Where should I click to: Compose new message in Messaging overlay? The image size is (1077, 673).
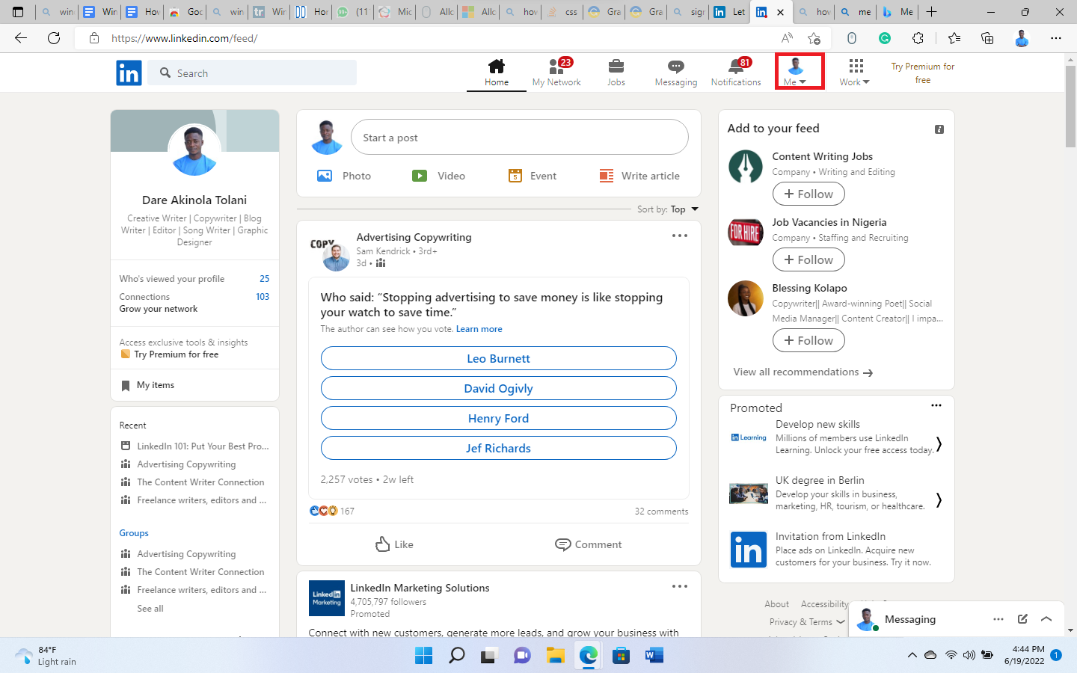coord(1022,619)
